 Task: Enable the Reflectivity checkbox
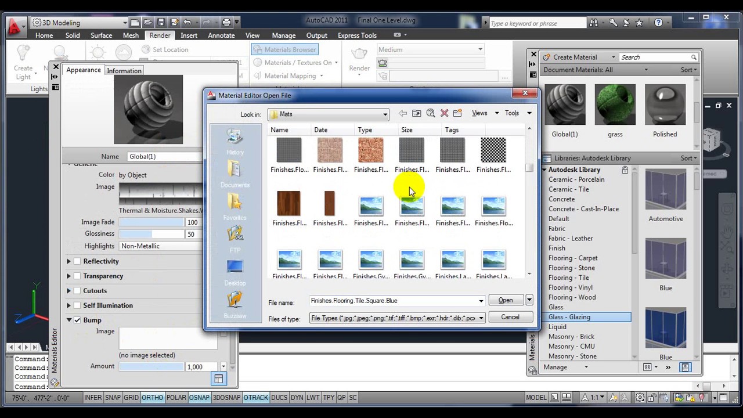click(77, 261)
